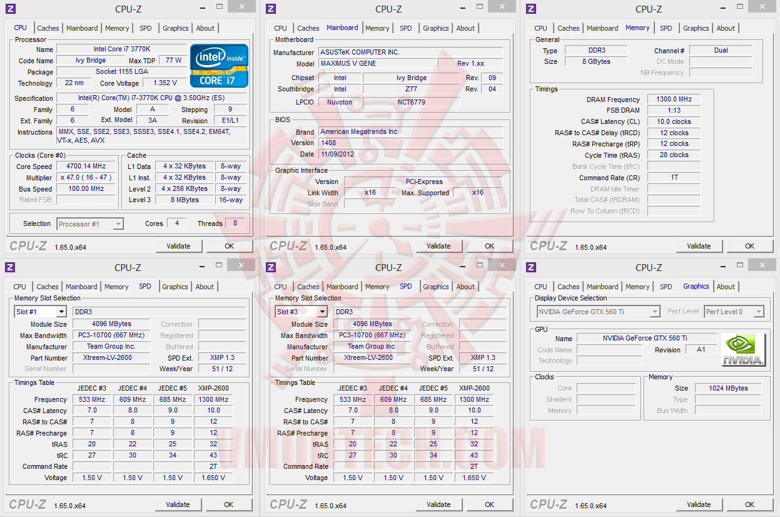This screenshot has height=517, width=780.
Task: Click OK in the Slot #1 SPD window
Action: (230, 504)
